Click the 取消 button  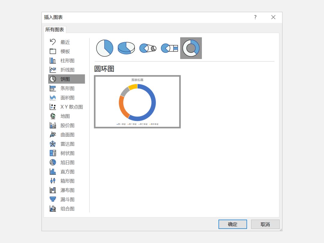[265, 224]
